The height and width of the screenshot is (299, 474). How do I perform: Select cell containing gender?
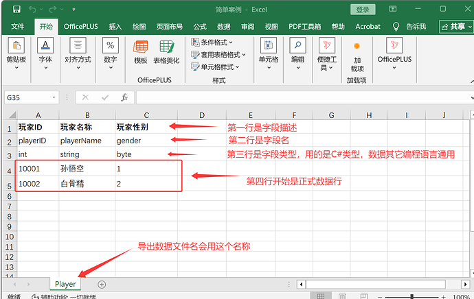point(146,141)
